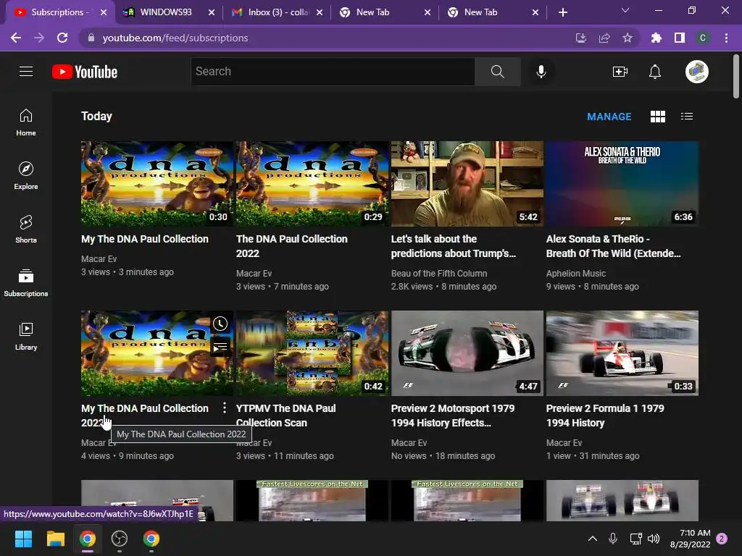Open File Explorer from taskbar
Screen dimensions: 742x556
click(x=55, y=539)
